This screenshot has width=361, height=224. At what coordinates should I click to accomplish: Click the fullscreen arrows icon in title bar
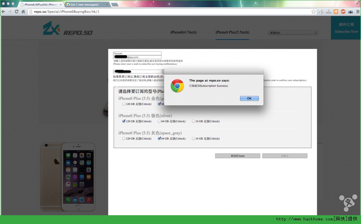coord(357,4)
